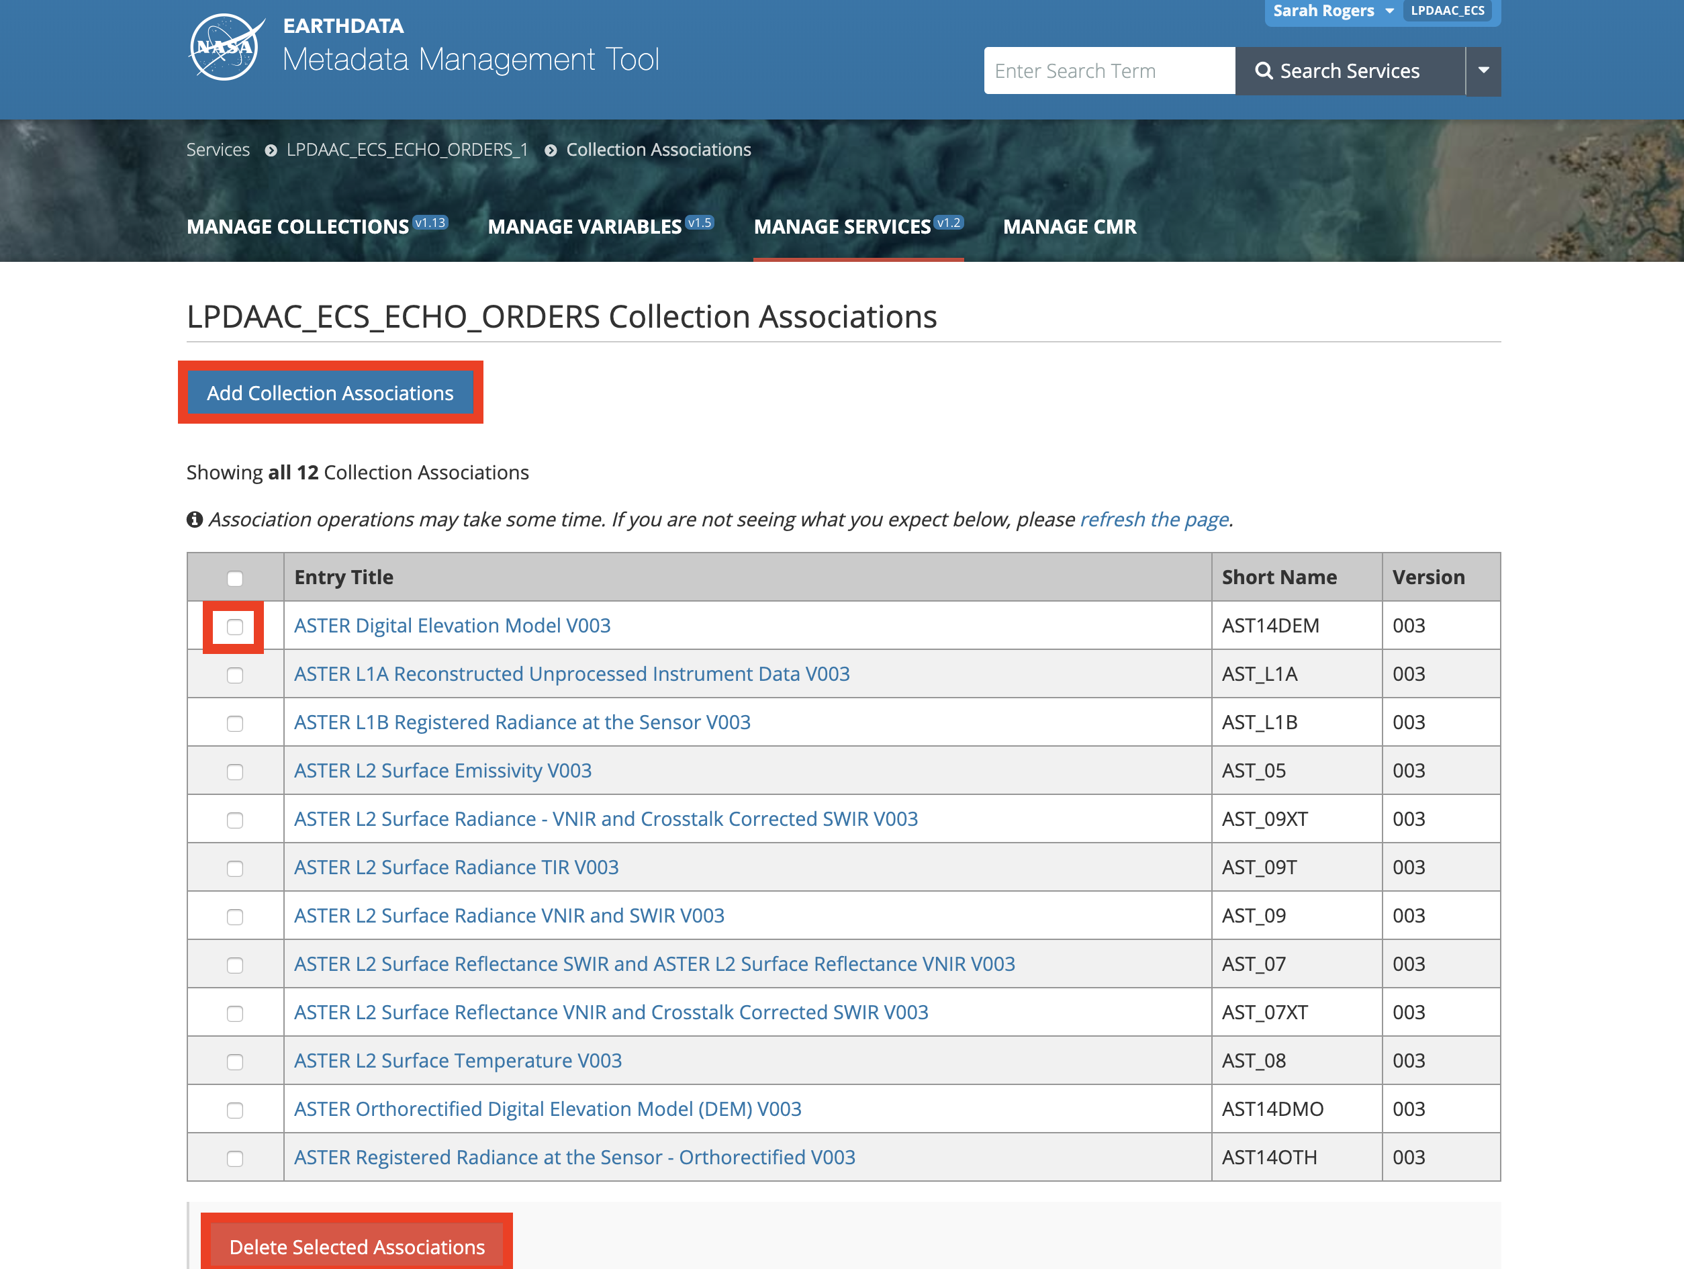Open ASTER L2 Surface Temperature V003 link
Image resolution: width=1684 pixels, height=1269 pixels.
coord(457,1060)
